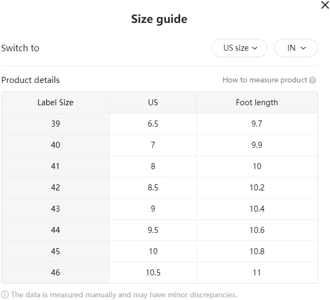Click the question mark help icon
Viewport: 330px width, 300px height.
[x=313, y=80]
